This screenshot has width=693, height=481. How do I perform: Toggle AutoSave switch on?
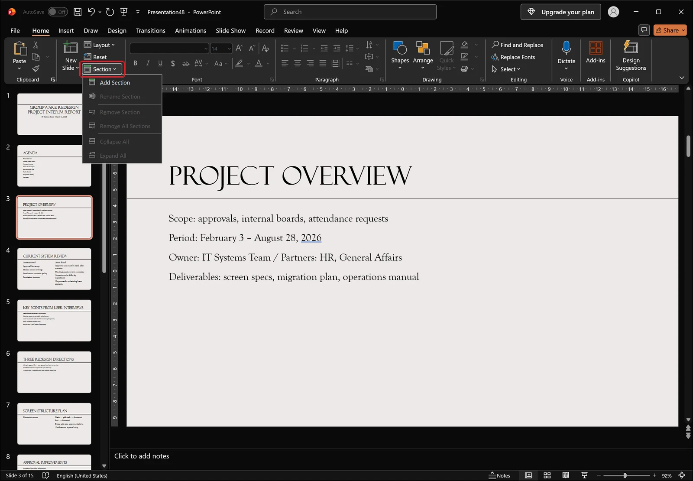pyautogui.click(x=57, y=12)
